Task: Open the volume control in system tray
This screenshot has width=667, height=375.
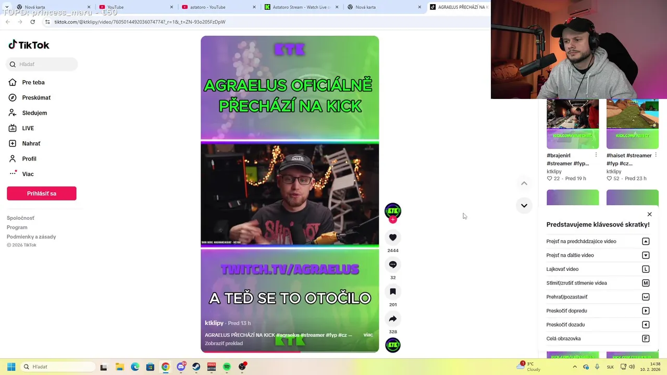Action: tap(632, 367)
